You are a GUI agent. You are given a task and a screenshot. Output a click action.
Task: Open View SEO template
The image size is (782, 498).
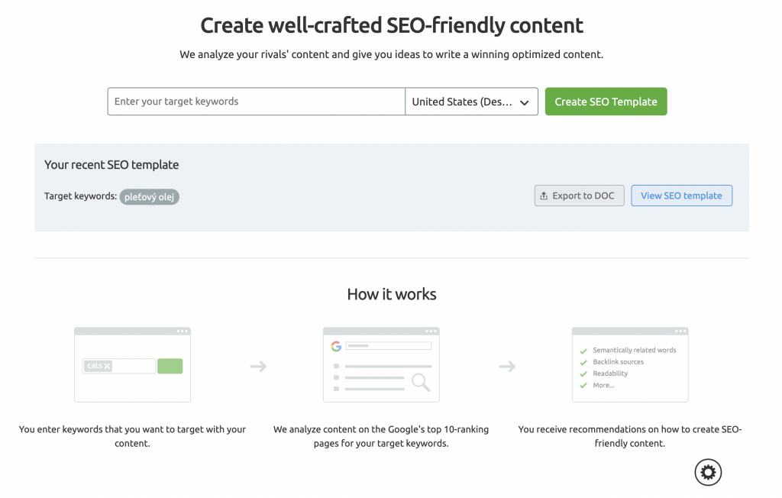coord(681,196)
